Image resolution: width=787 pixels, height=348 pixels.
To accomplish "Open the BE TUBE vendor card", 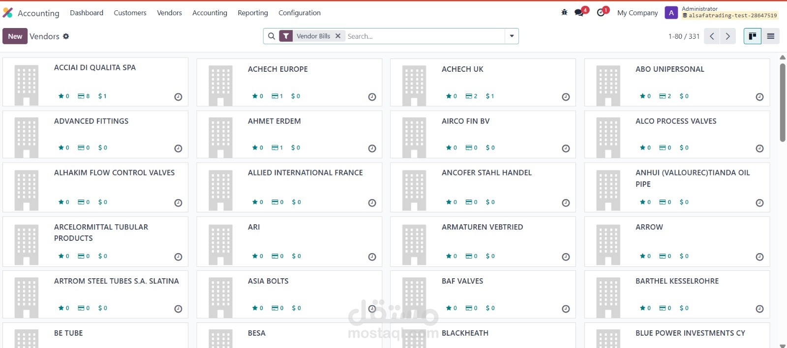I will [95, 335].
